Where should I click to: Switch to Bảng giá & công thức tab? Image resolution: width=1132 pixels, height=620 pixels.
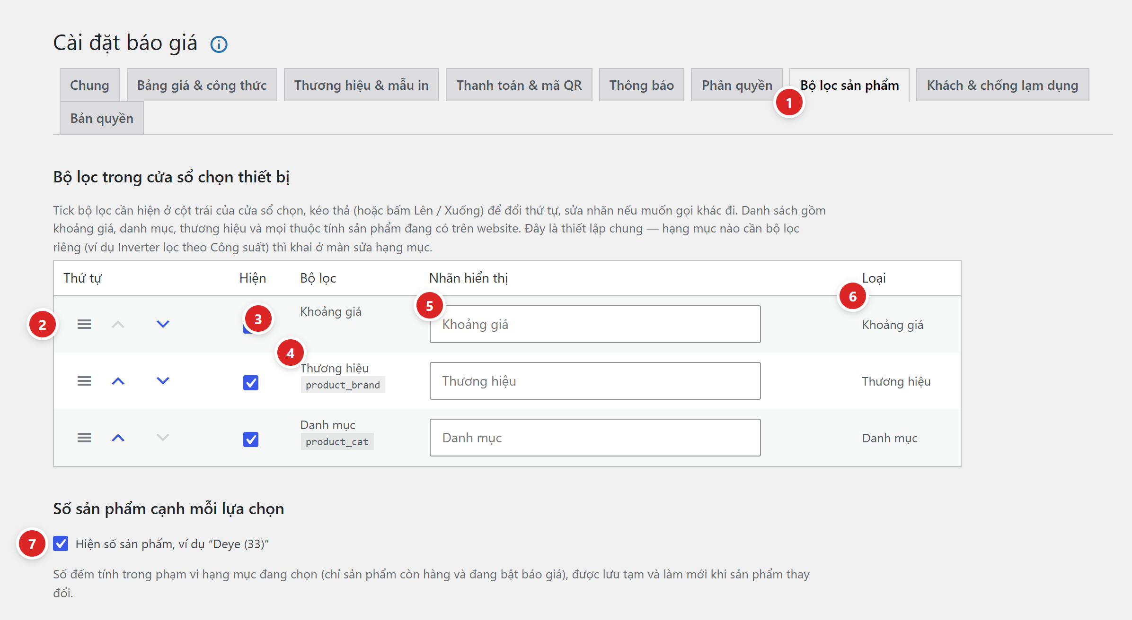[202, 85]
